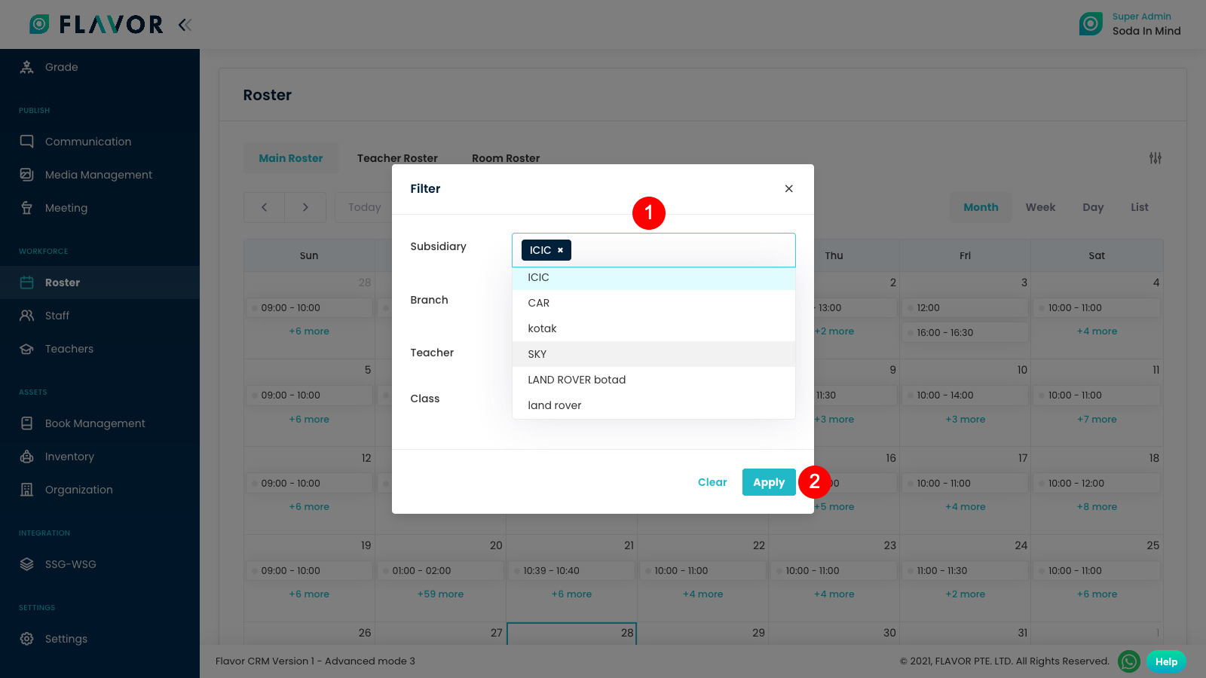This screenshot has height=678, width=1206.
Task: Click Super Admin profile avatar
Action: (1091, 24)
